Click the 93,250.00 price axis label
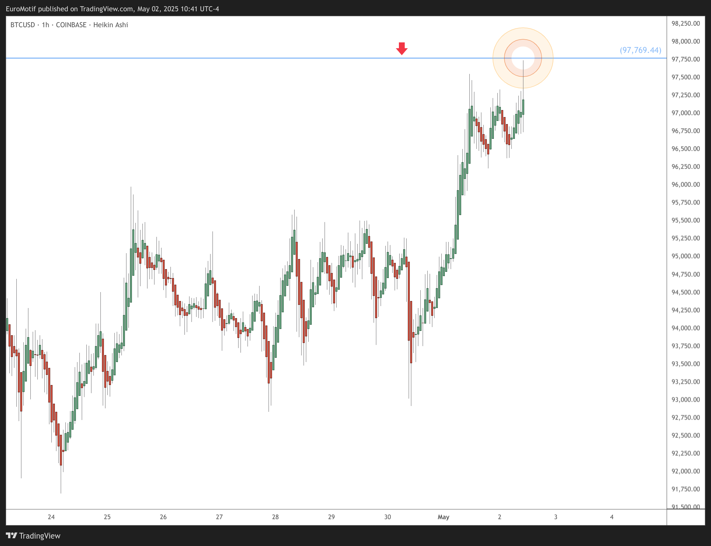 click(x=686, y=381)
